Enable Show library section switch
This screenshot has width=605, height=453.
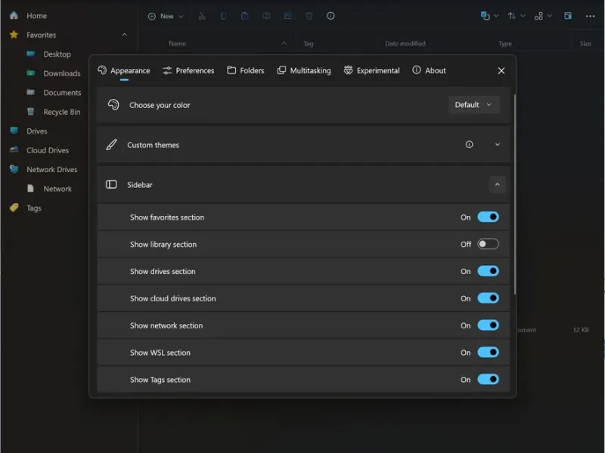[x=488, y=244]
